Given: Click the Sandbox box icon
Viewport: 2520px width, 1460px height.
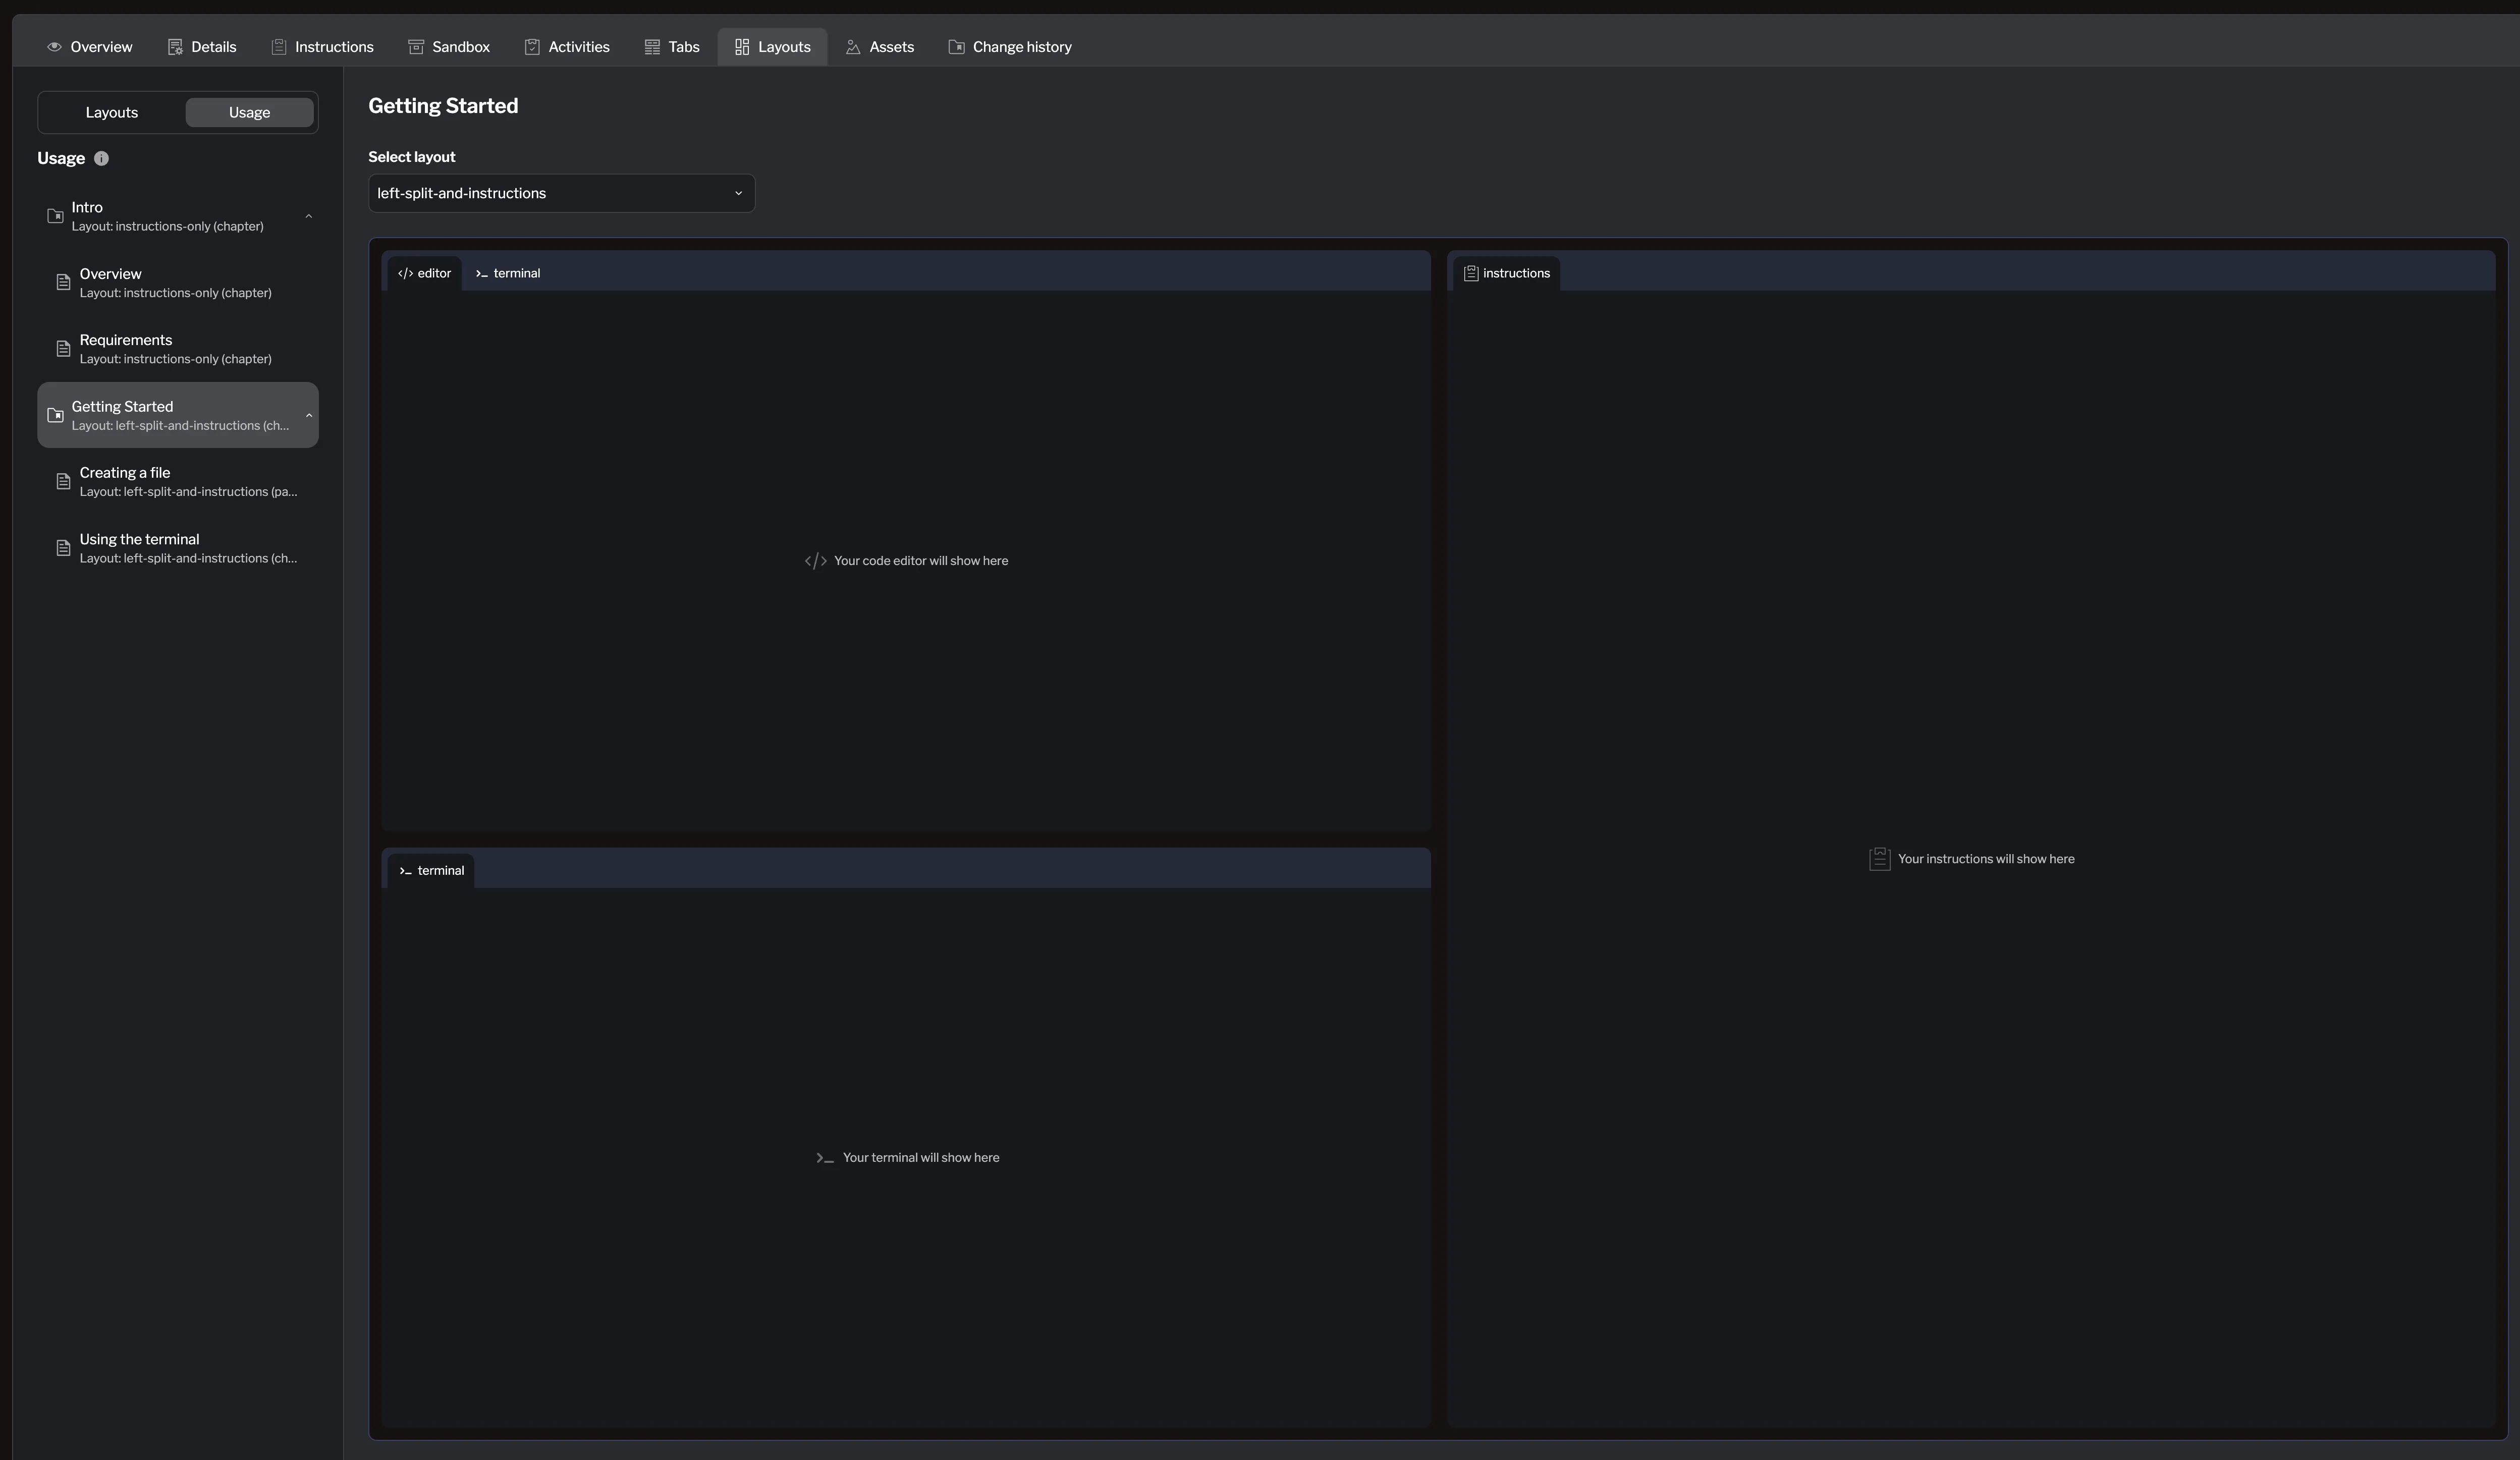Looking at the screenshot, I should tap(416, 47).
